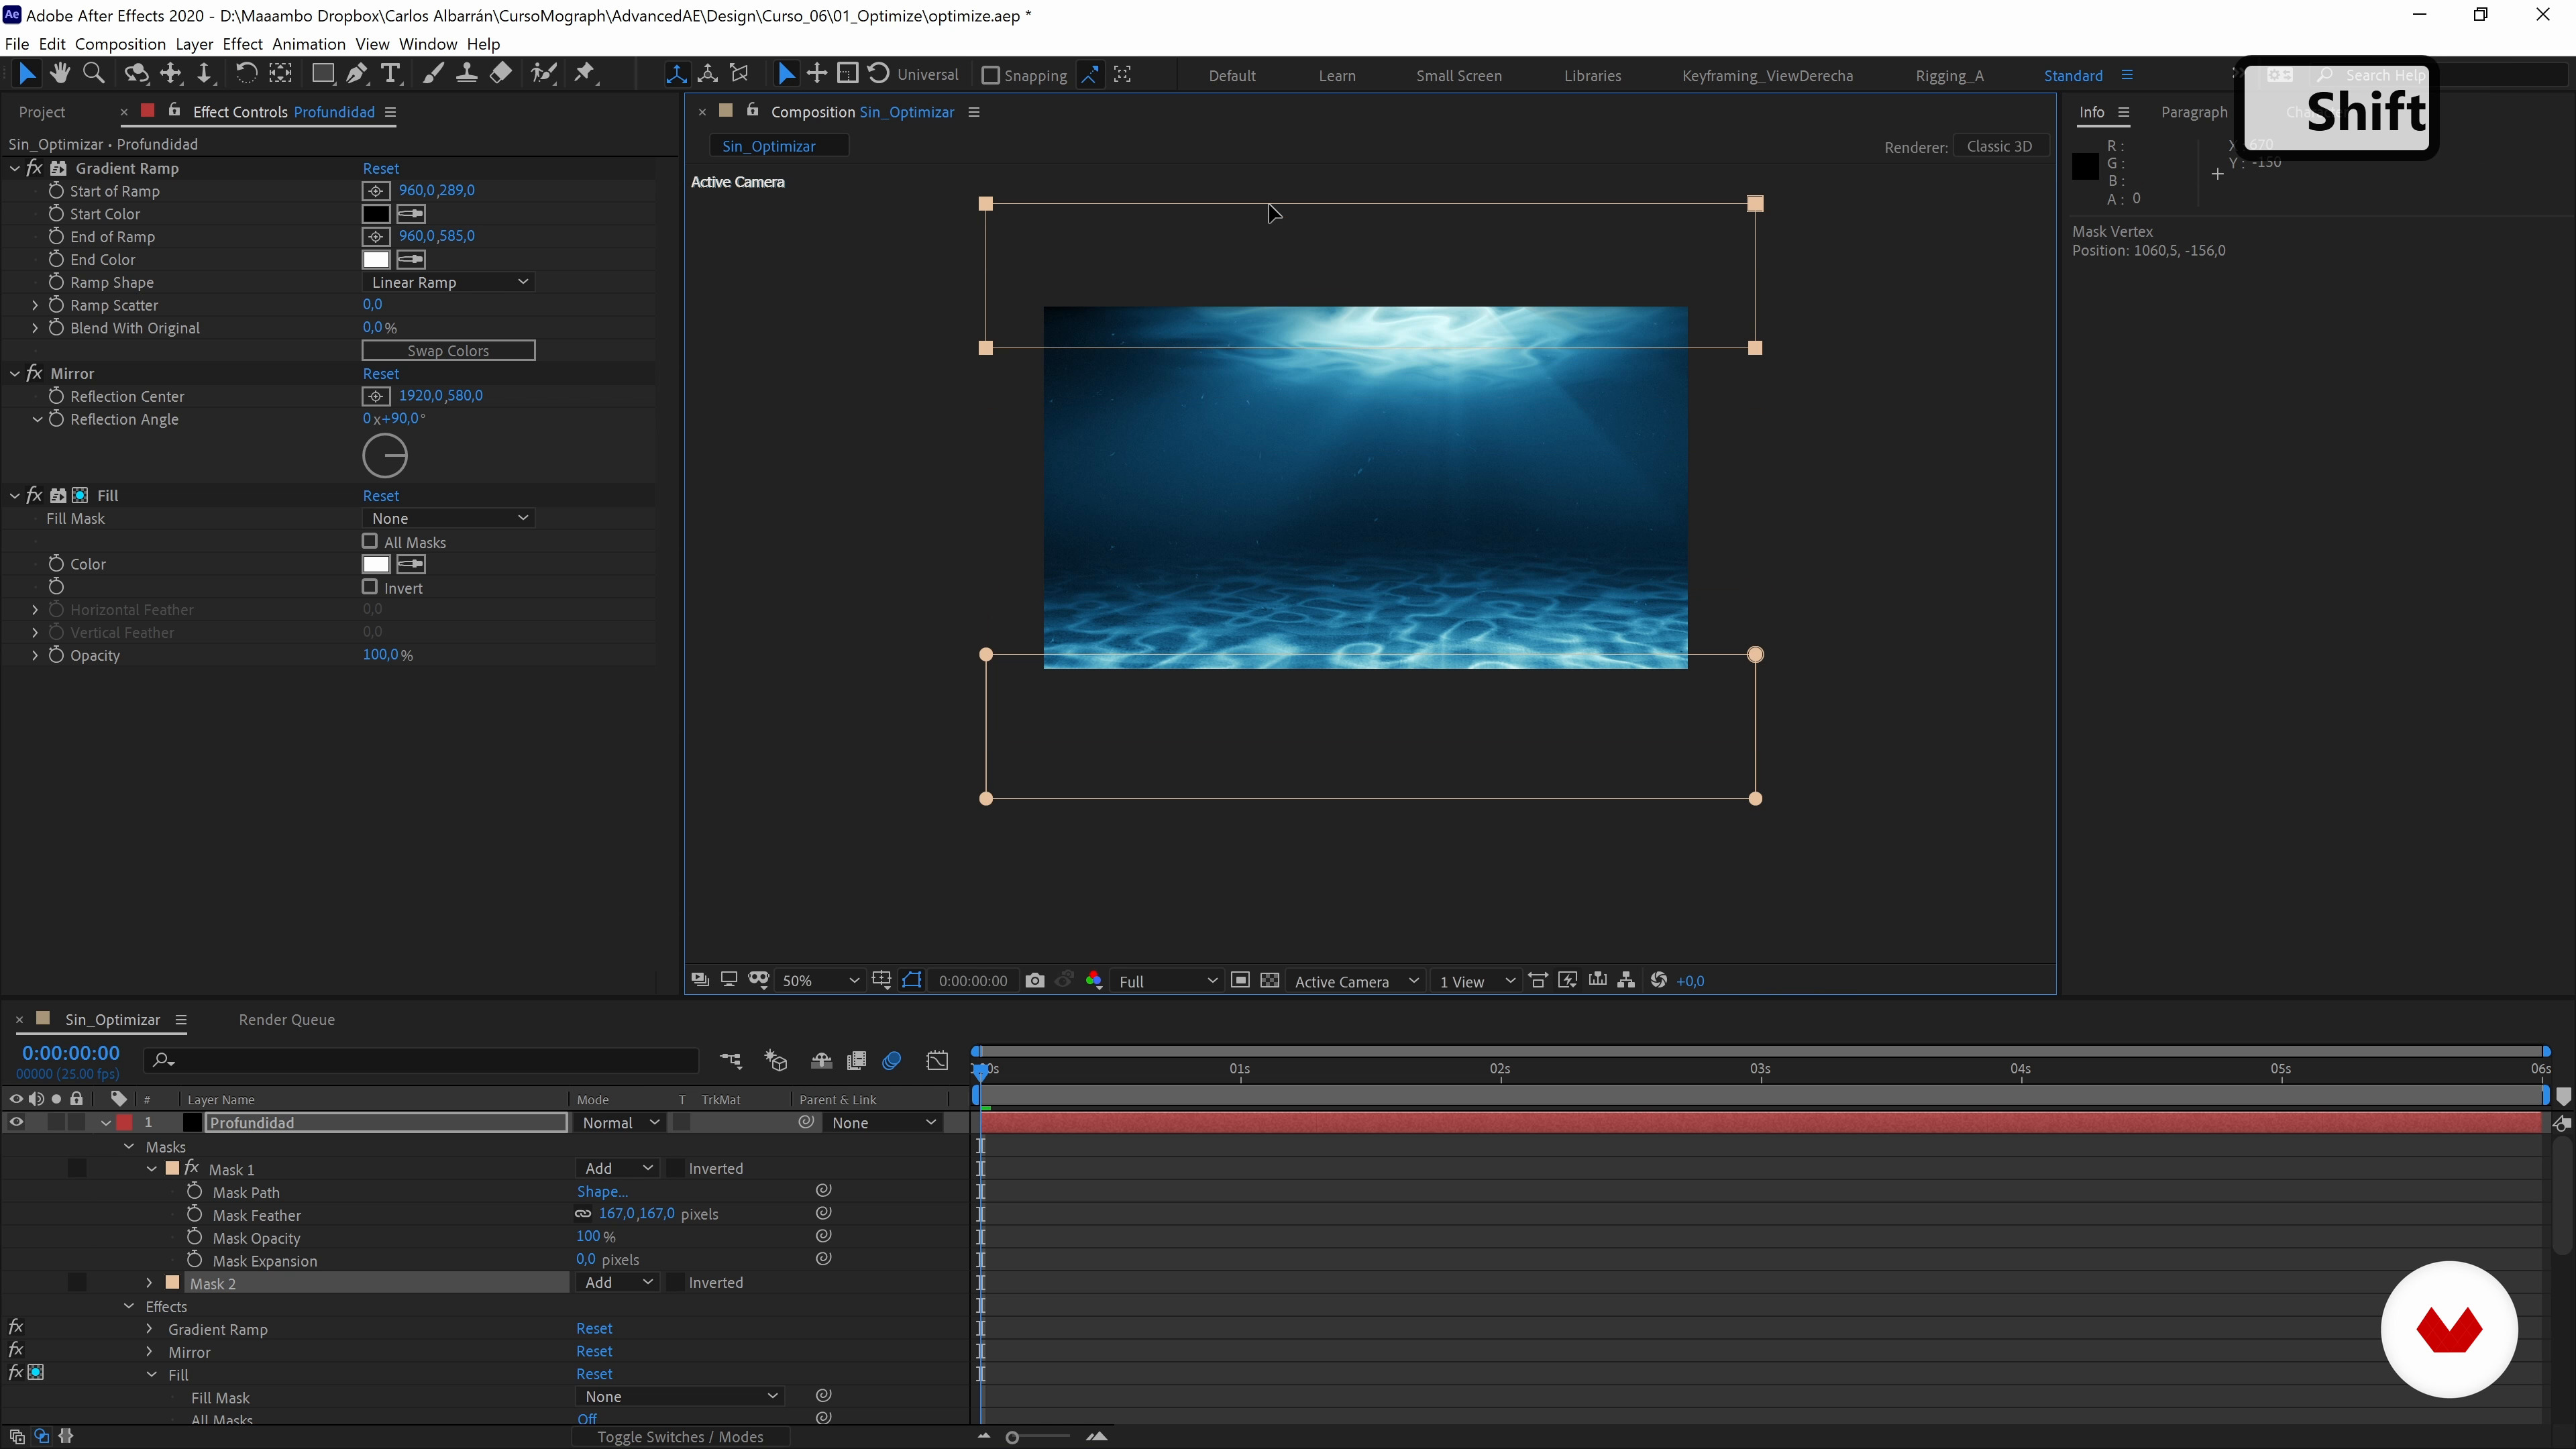Viewport: 2576px width, 1449px height.
Task: Select the Hand tool
Action: pos(60,73)
